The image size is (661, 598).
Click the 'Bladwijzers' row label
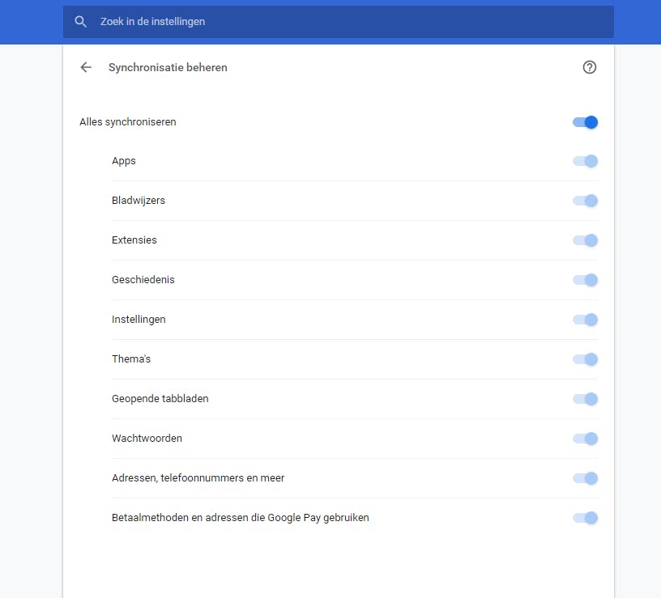[x=139, y=201]
